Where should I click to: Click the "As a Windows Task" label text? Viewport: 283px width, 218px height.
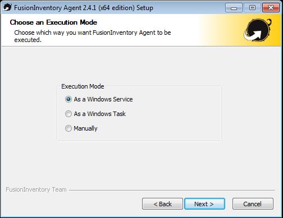(x=99, y=114)
